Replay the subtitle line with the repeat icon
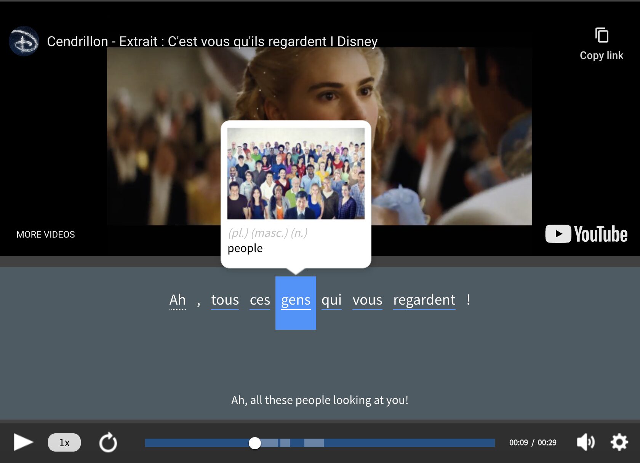This screenshot has height=463, width=640. pyautogui.click(x=109, y=442)
